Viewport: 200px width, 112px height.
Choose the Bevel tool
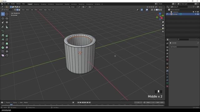(x=3, y=40)
